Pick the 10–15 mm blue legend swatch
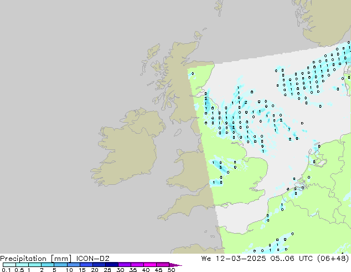Screen dimensions: 351x272 coord(73,265)
